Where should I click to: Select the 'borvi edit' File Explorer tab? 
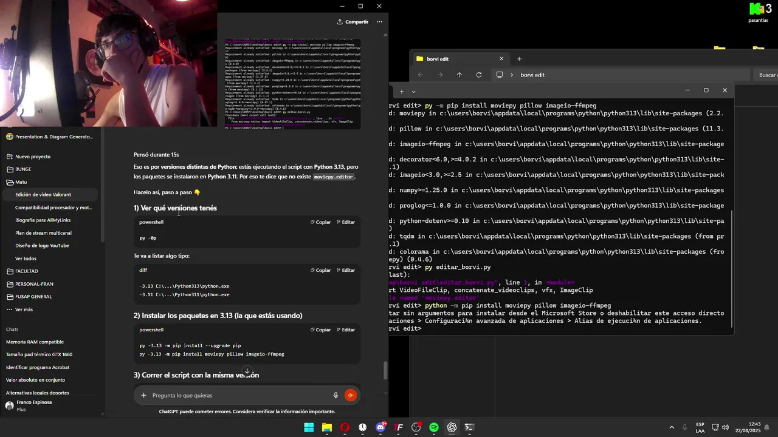coord(459,59)
